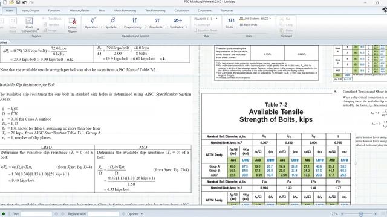This screenshot has height=217, width=387.
Task: Click the Text Box button
Action: pos(51,25)
